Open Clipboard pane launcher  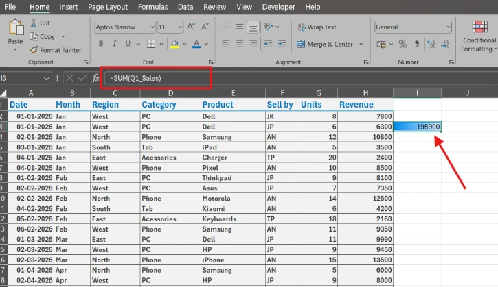pyautogui.click(x=86, y=62)
